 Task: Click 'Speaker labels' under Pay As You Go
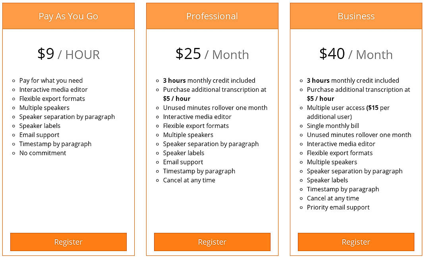coord(40,126)
